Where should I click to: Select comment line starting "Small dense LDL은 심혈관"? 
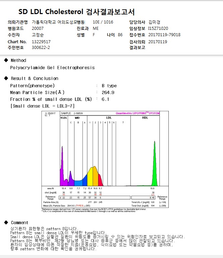[97, 237]
